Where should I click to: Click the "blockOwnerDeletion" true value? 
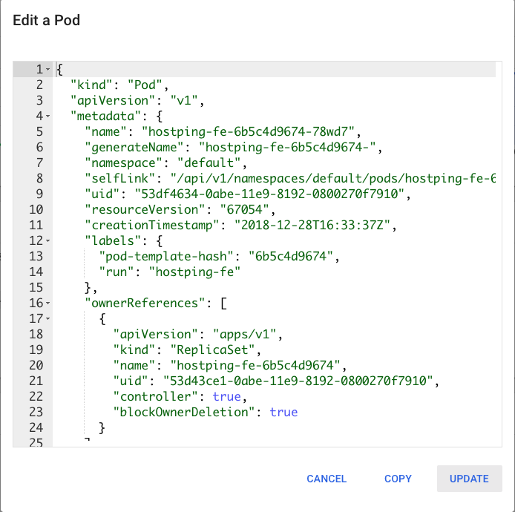point(283,412)
